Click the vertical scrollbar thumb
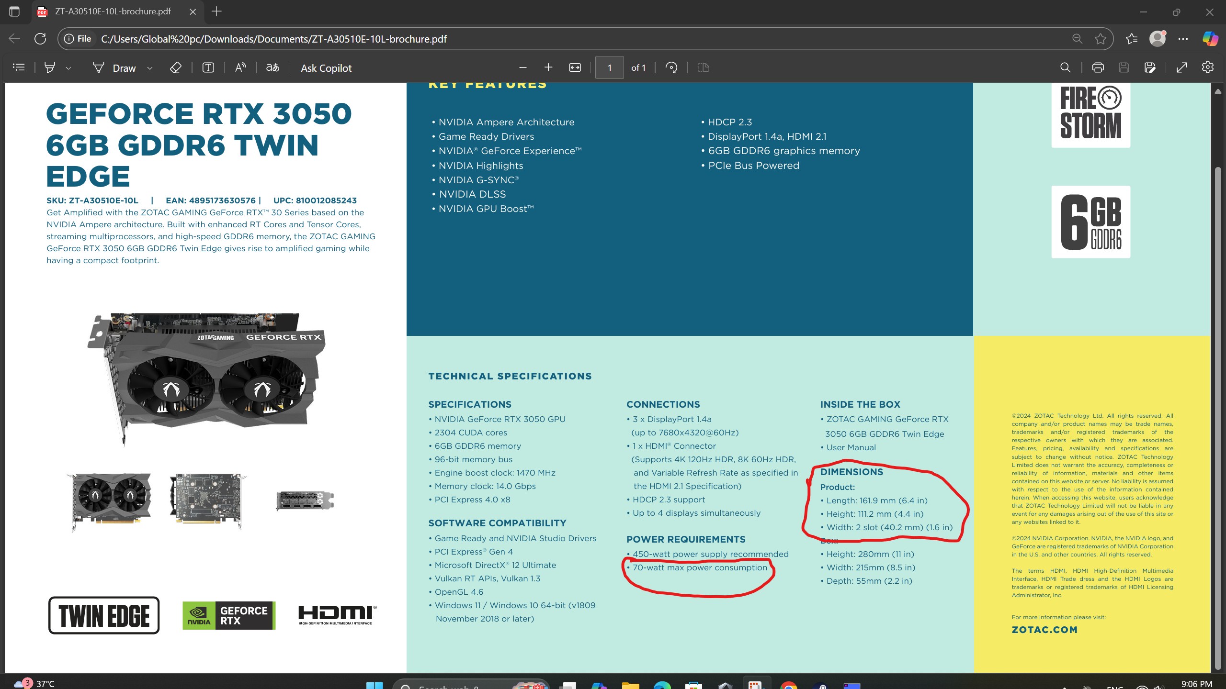Screen dimensions: 1226x689 (x=1218, y=419)
